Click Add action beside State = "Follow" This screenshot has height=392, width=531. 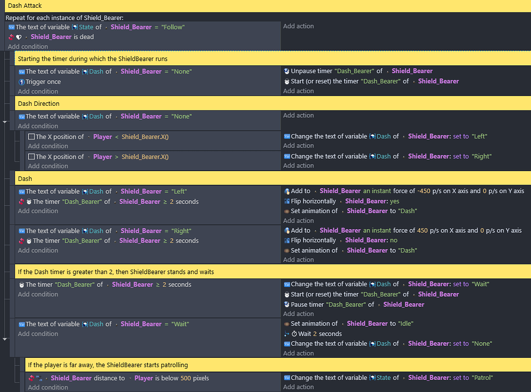coord(298,26)
